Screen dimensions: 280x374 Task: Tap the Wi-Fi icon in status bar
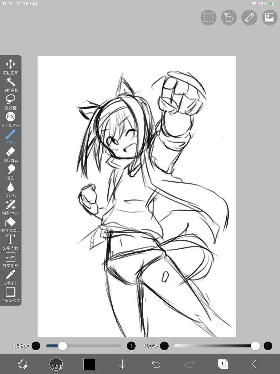coord(254,4)
